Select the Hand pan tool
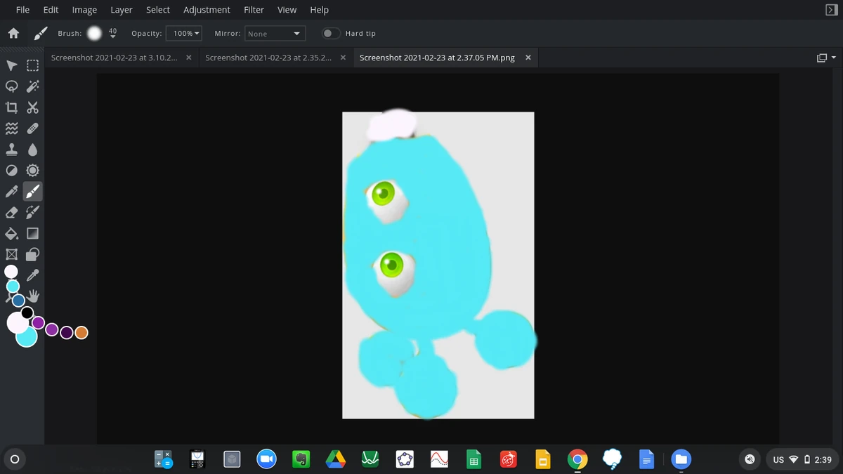Image resolution: width=843 pixels, height=474 pixels. pos(32,296)
